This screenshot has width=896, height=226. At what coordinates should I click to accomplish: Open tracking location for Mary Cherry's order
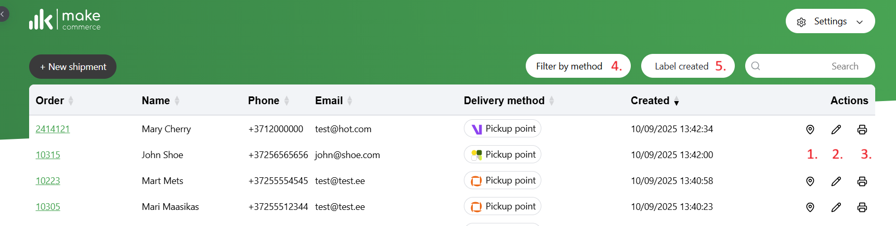click(810, 130)
